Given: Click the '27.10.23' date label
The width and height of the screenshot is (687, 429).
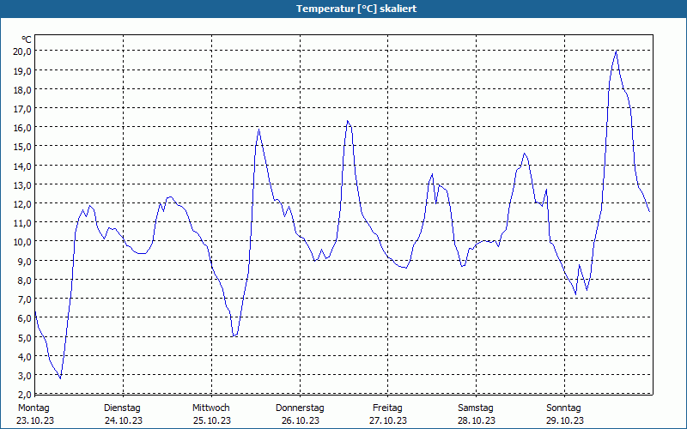Looking at the screenshot, I should [388, 420].
